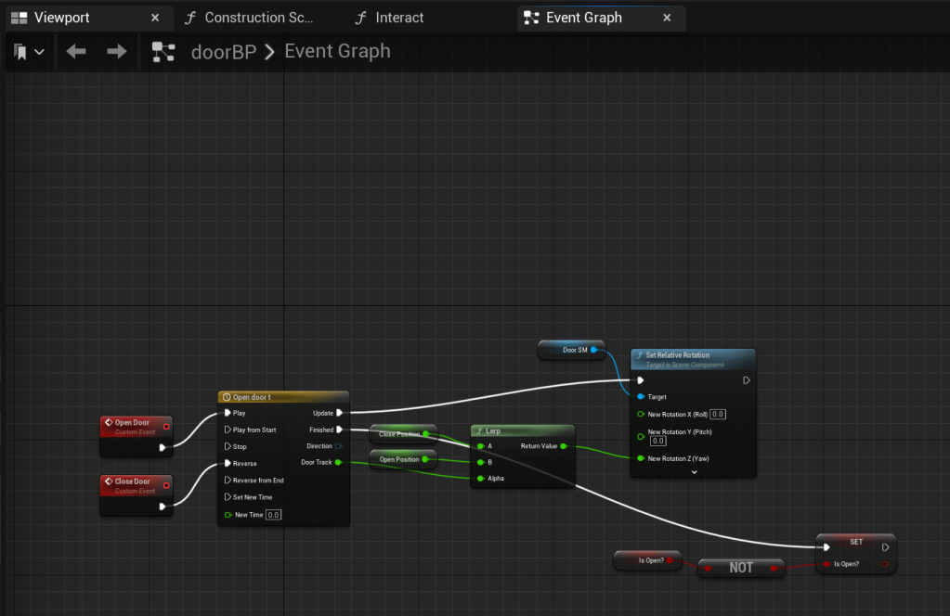The width and height of the screenshot is (950, 616).
Task: Click the Stop exec pin on the timeline
Action: [228, 446]
